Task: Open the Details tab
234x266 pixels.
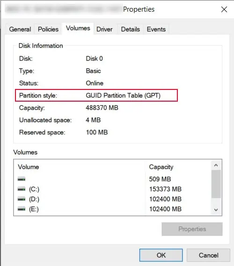Action: pyautogui.click(x=131, y=29)
